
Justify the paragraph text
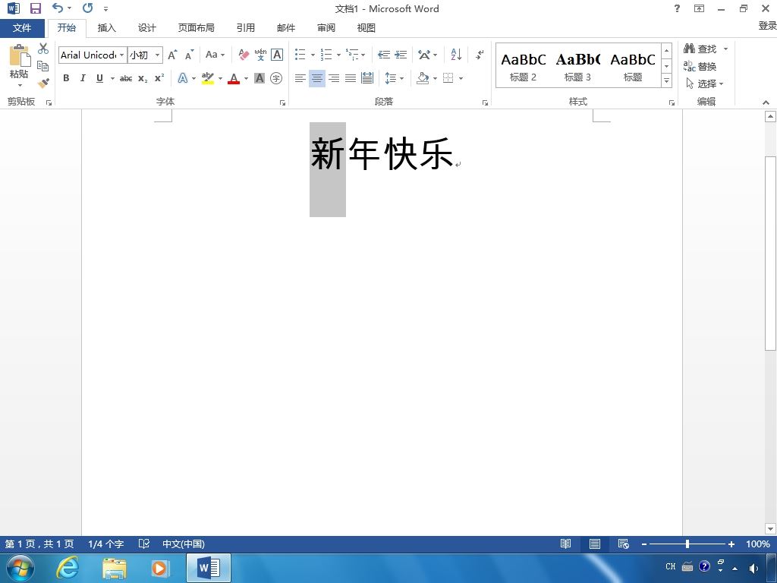coord(351,78)
